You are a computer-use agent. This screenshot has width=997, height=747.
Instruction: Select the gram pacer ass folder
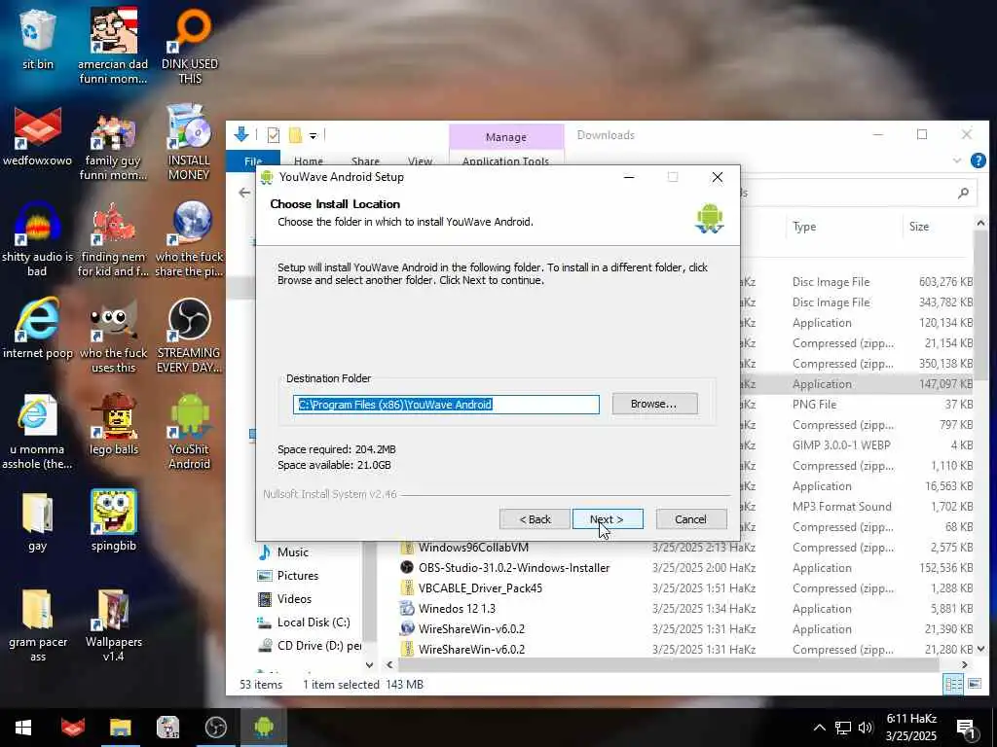click(37, 625)
